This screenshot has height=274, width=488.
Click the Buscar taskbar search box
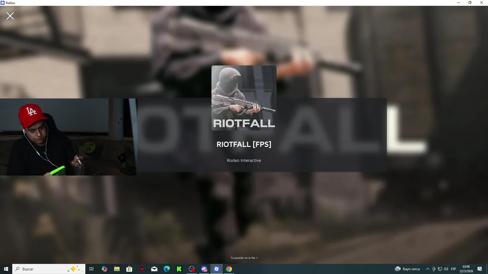[x=49, y=269]
